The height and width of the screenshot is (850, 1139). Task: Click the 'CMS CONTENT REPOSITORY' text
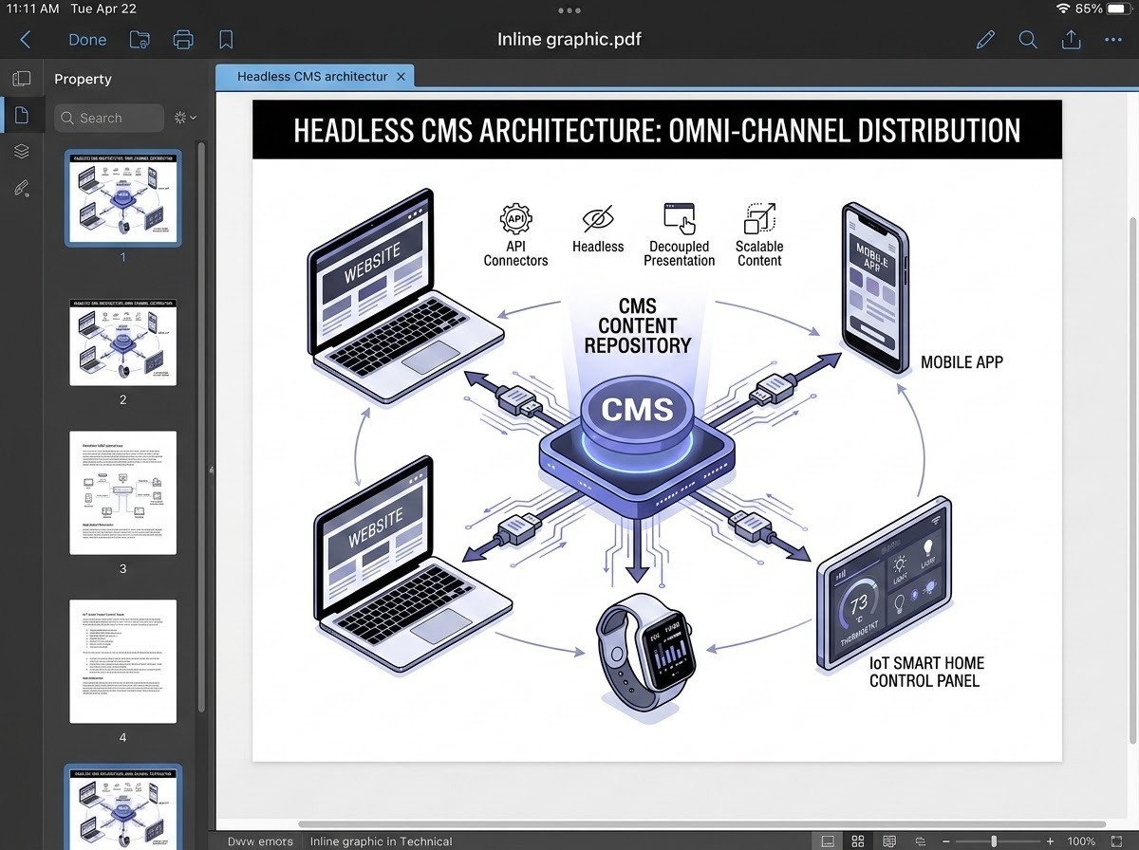point(638,325)
